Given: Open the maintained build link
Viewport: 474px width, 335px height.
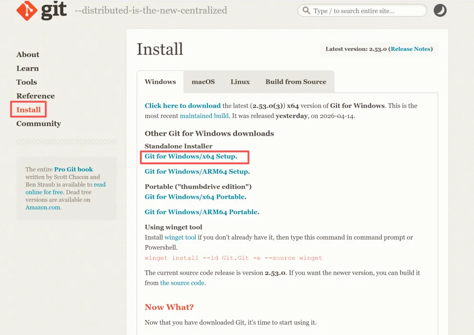Looking at the screenshot, I should pyautogui.click(x=204, y=116).
